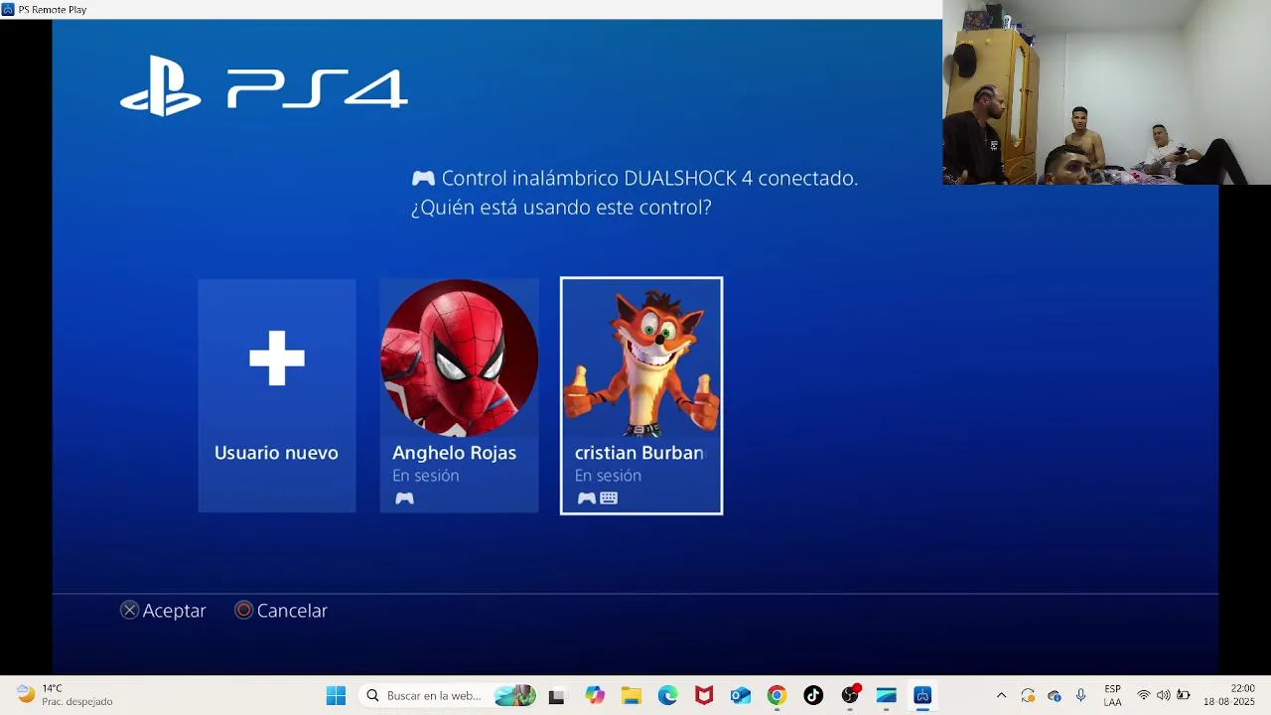This screenshot has height=715, width=1271.
Task: Open Task View from taskbar
Action: [x=556, y=696]
